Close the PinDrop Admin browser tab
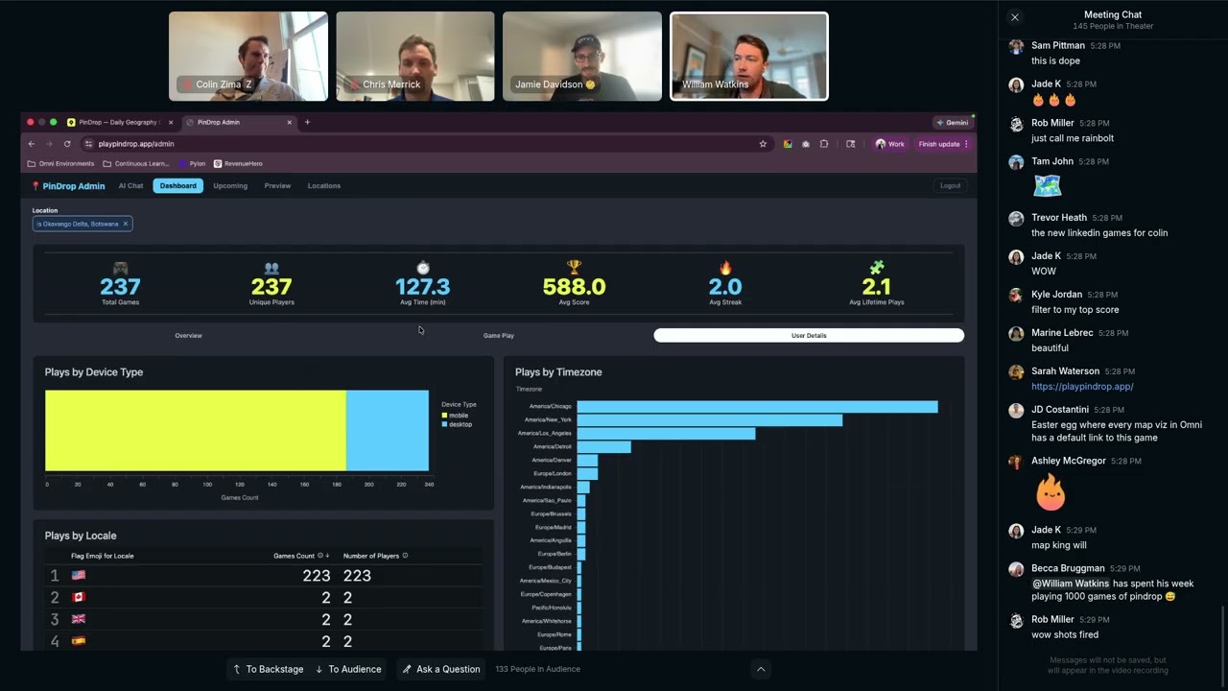 click(x=290, y=123)
